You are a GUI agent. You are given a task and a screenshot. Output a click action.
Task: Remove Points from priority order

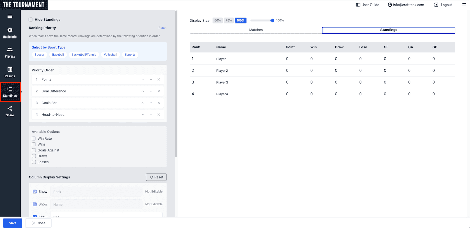tap(159, 80)
